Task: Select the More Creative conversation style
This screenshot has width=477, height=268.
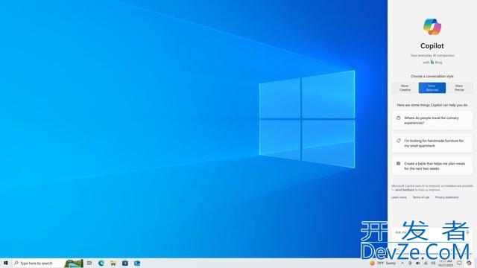Action: (x=405, y=88)
